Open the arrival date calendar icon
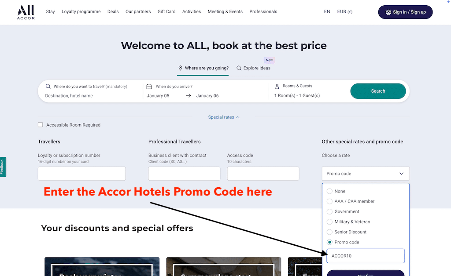 click(149, 86)
